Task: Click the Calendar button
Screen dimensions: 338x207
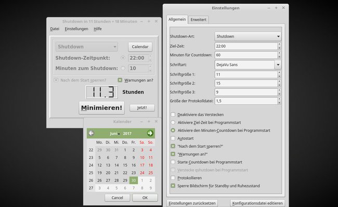Action: (x=140, y=47)
